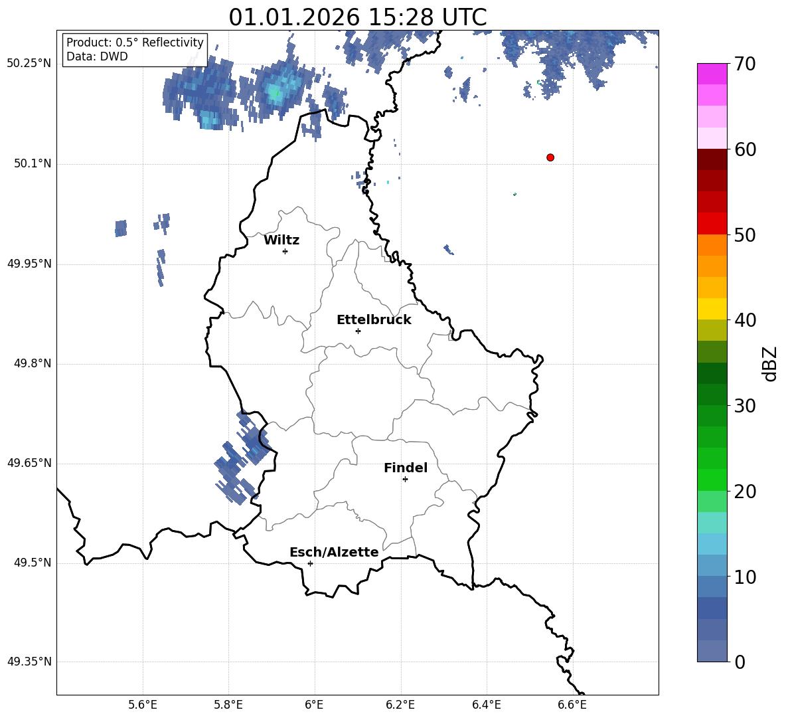The width and height of the screenshot is (786, 718).
Task: Click the 49.5°N latitude label
Action: pyautogui.click(x=33, y=562)
